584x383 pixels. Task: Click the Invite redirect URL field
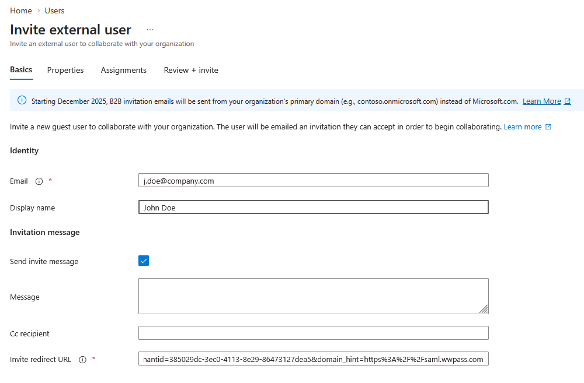(x=314, y=359)
